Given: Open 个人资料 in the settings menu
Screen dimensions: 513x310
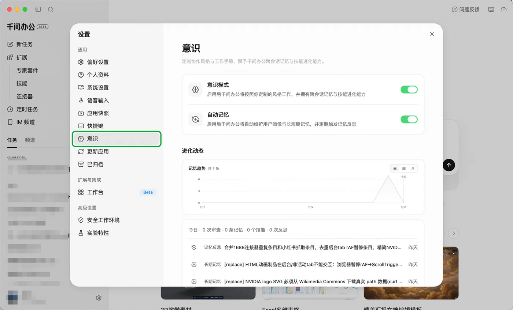Looking at the screenshot, I should [x=117, y=75].
